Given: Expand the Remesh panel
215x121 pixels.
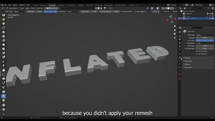Looking at the screenshot, I should (198, 58).
